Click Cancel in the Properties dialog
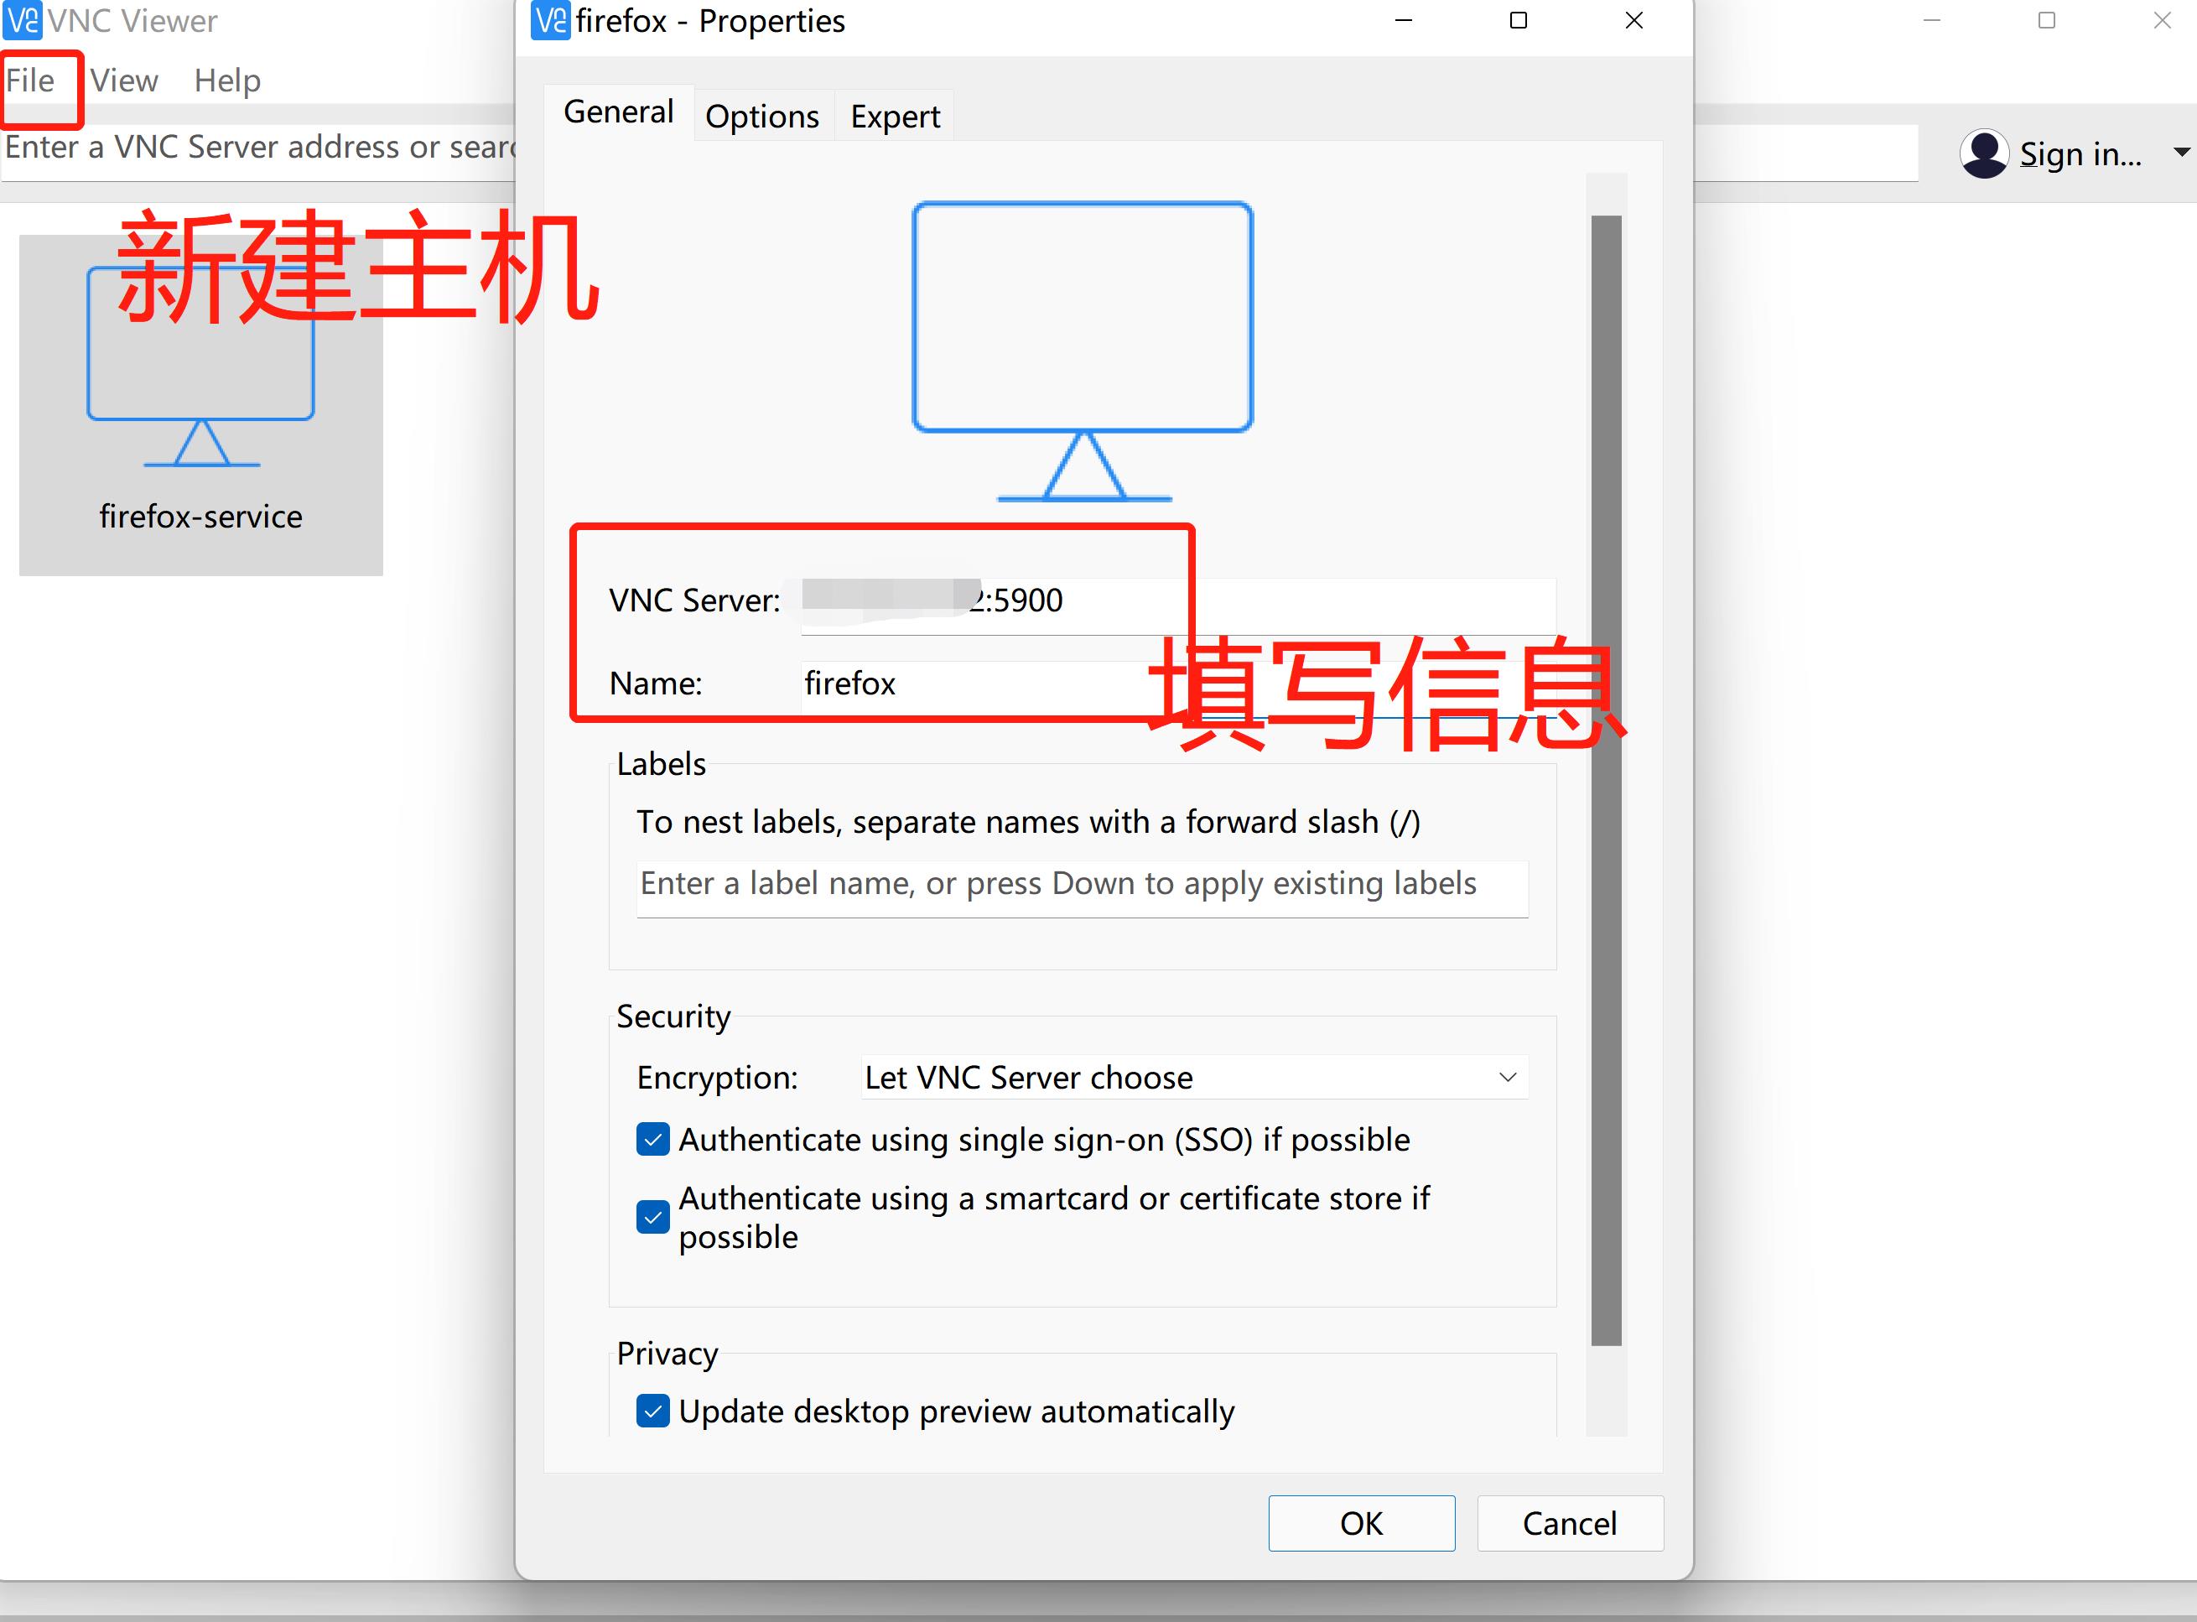2197x1622 pixels. pyautogui.click(x=1570, y=1523)
